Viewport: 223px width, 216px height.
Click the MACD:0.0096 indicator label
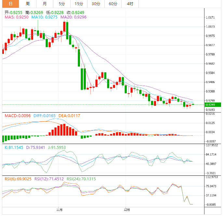pos(18,116)
